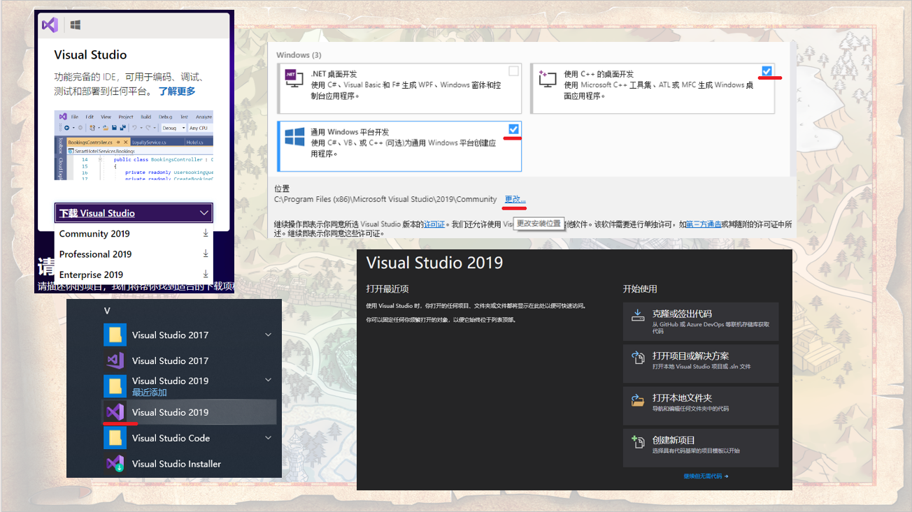Click the 打开项目或解决方案 icon
The width and height of the screenshot is (912, 512).
[x=638, y=358]
